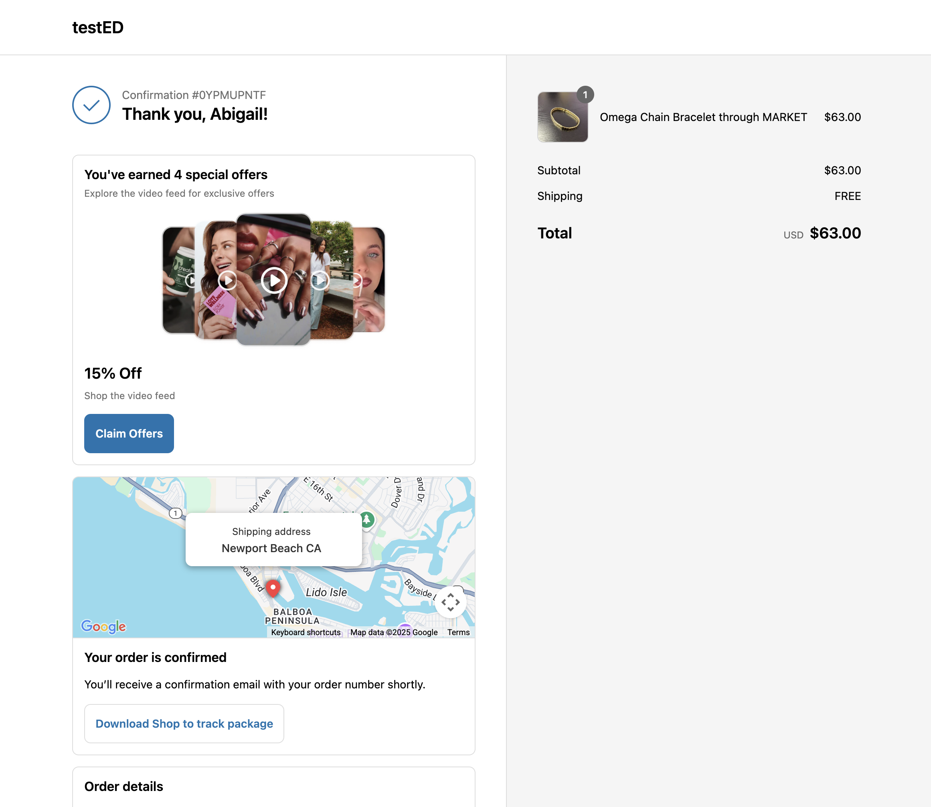This screenshot has height=807, width=931.
Task: Play the center nail polish video
Action: click(x=274, y=280)
